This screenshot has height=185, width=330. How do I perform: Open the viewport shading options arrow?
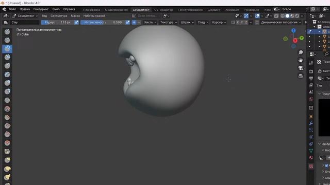[x=302, y=16]
